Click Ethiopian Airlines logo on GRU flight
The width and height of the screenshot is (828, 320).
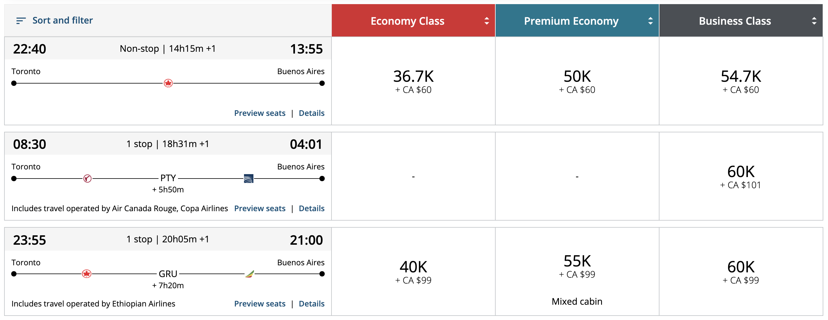[250, 274]
